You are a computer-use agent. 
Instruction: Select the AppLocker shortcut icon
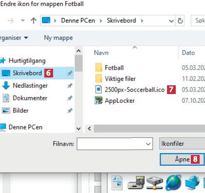pyautogui.click(x=98, y=100)
